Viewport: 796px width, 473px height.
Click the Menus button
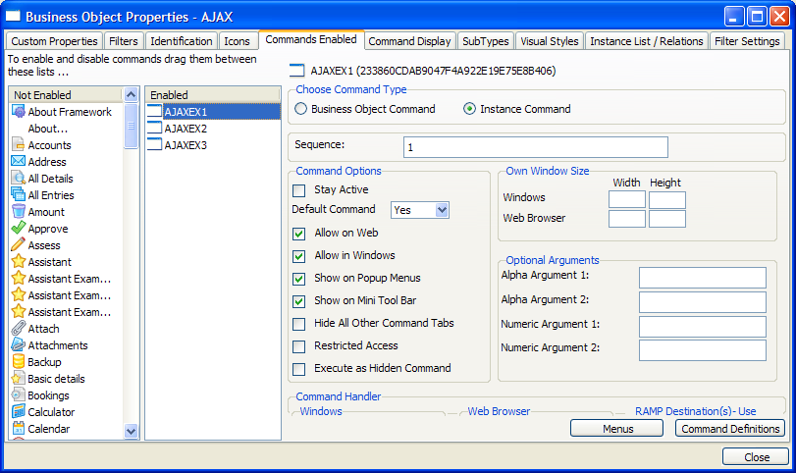(617, 429)
